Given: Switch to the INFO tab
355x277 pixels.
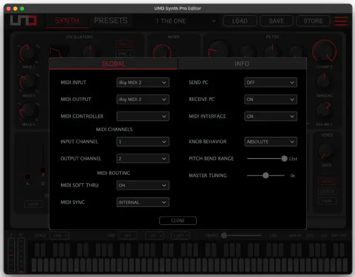Looking at the screenshot, I should pos(242,63).
